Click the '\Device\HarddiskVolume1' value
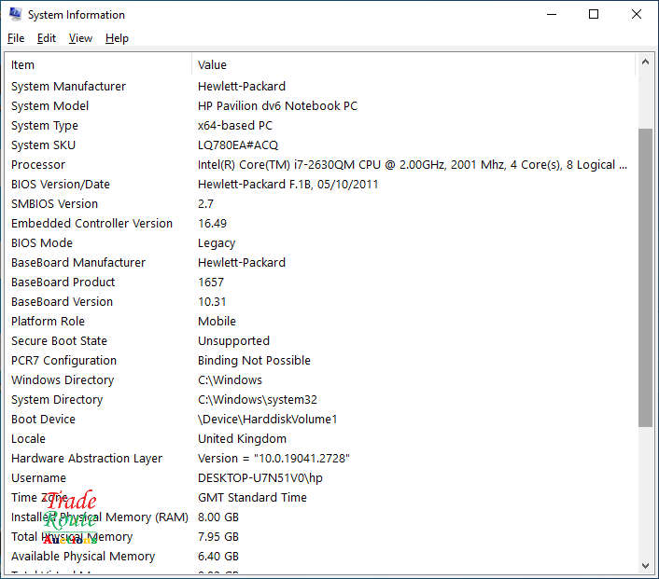 point(268,420)
